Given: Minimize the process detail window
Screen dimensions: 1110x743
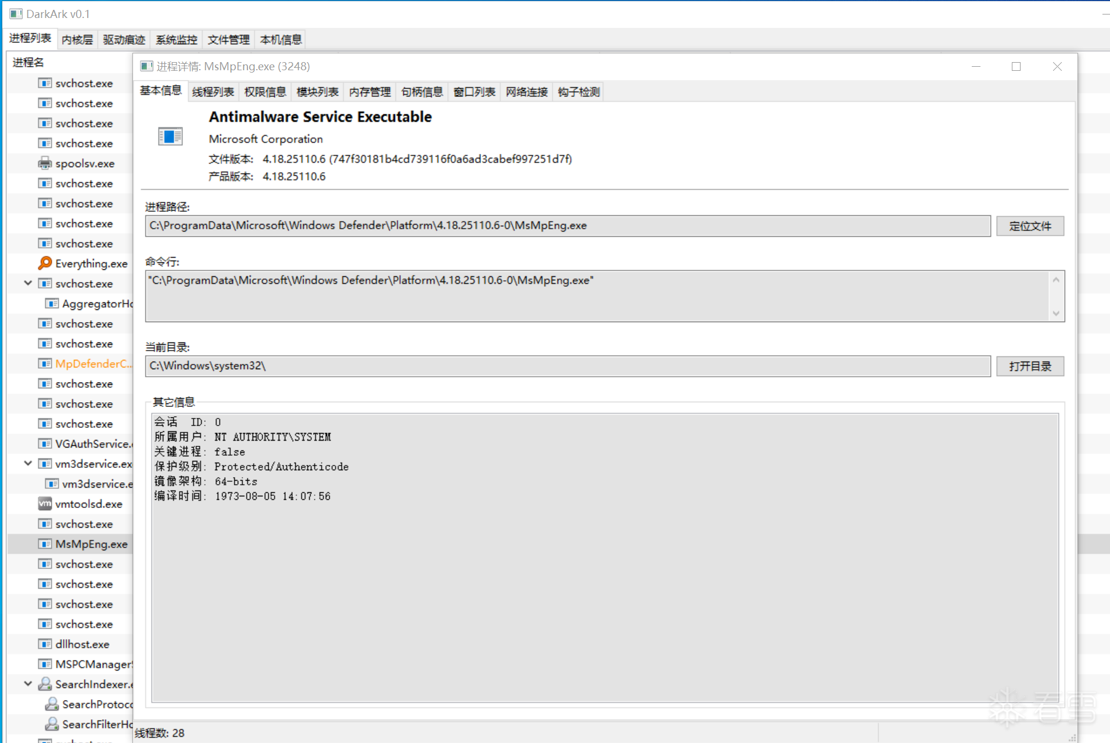Looking at the screenshot, I should click(976, 66).
